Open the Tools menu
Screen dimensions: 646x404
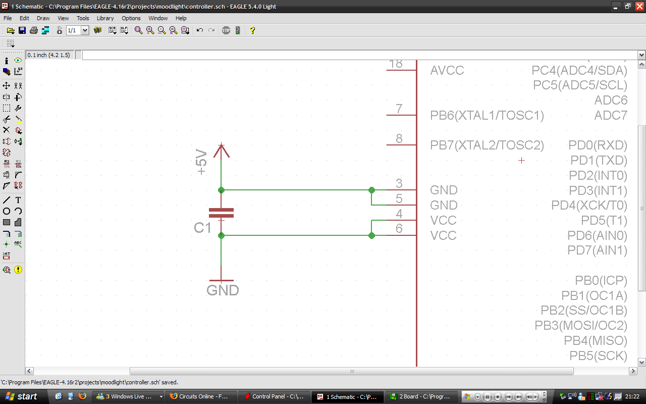[83, 18]
